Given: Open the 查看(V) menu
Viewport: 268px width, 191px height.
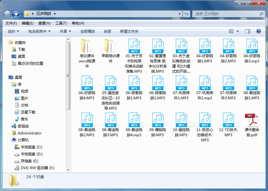Looking at the screenshot, I should click(x=44, y=23).
